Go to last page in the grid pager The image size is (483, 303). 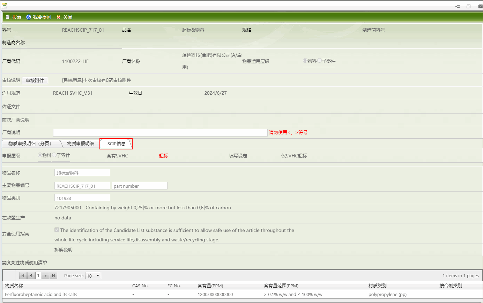(53, 275)
